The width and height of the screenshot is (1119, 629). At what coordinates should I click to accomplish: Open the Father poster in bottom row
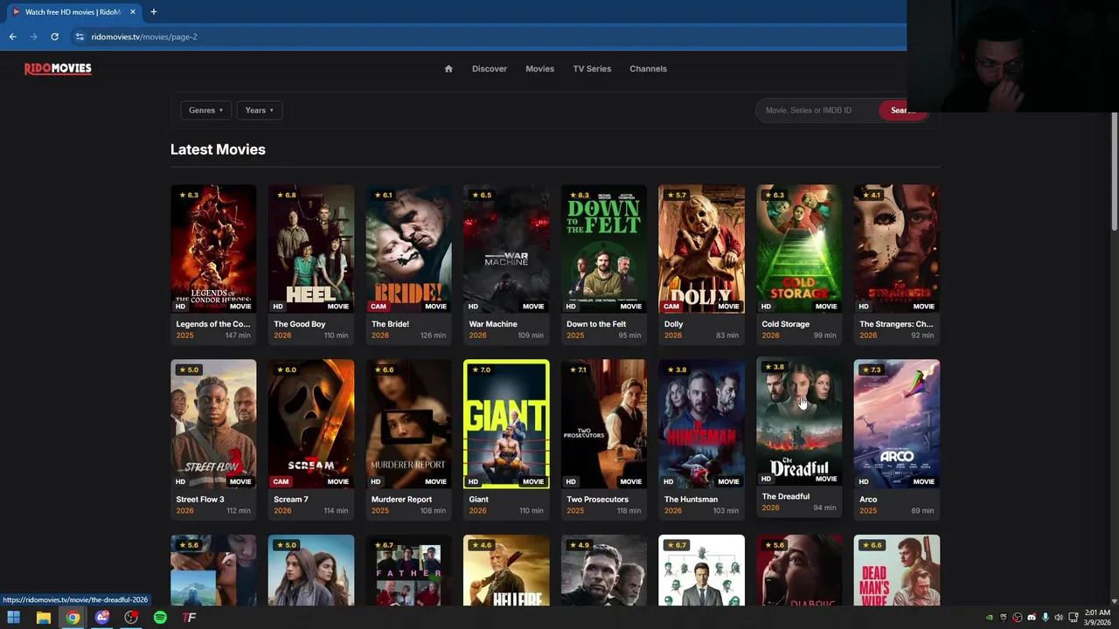pos(409,570)
